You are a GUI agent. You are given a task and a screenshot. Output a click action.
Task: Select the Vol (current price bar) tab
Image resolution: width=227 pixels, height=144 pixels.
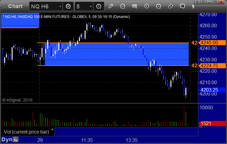[26, 132]
